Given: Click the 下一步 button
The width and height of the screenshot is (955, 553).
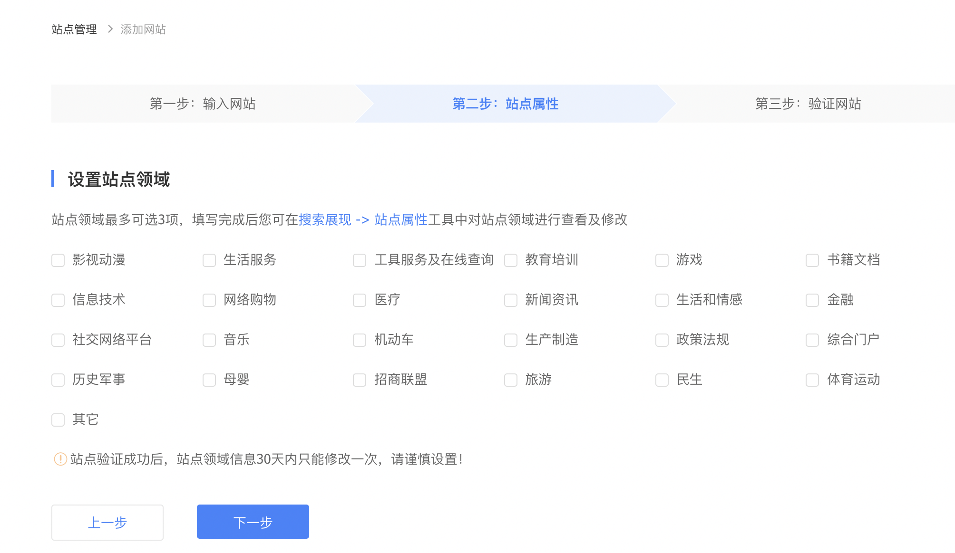Looking at the screenshot, I should pos(253,522).
